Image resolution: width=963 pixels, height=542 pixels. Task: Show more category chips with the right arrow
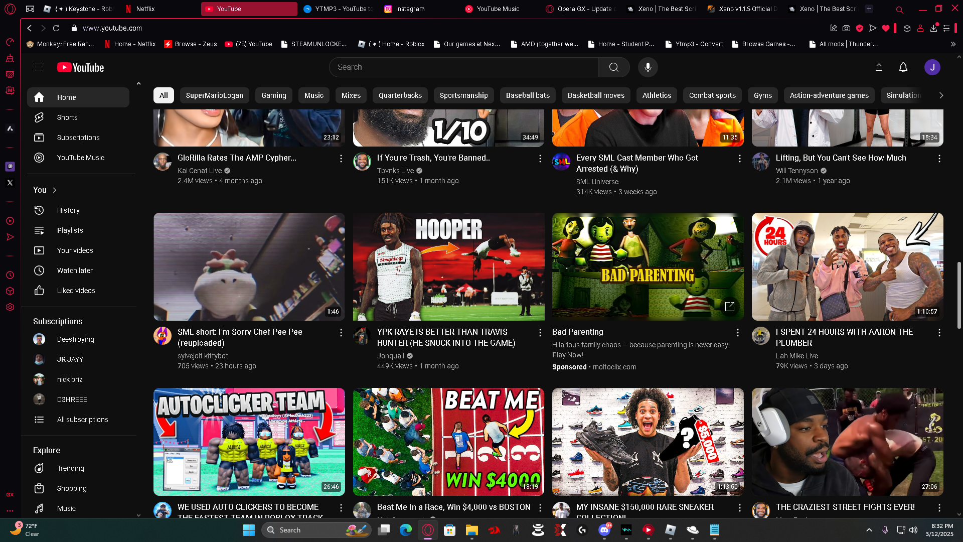pos(941,95)
